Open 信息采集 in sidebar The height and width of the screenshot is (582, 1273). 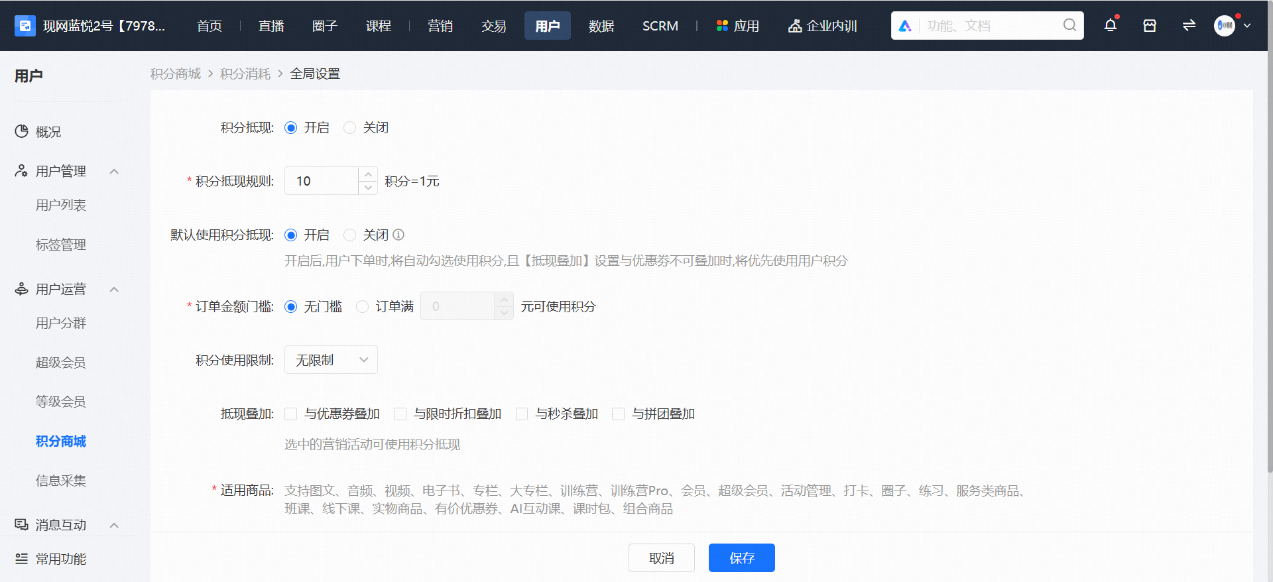click(61, 481)
